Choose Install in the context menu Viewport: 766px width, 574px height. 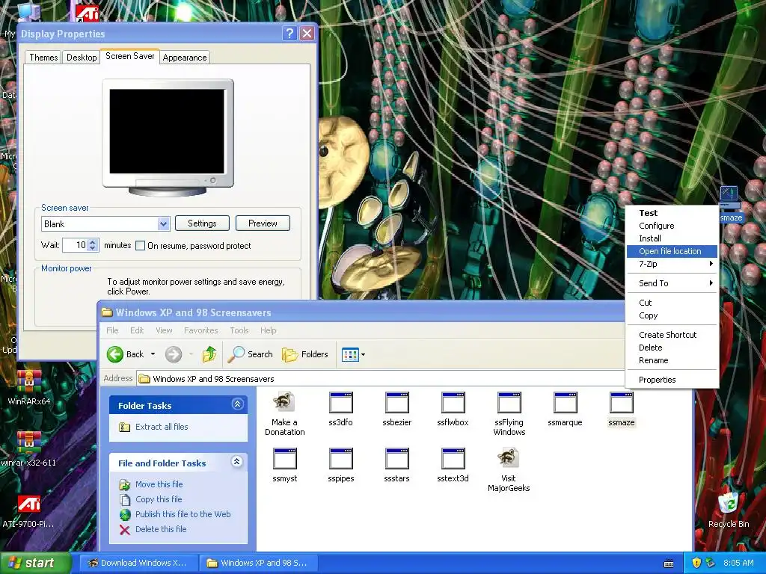tap(672, 238)
